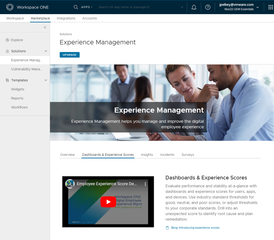Click the Experience Management hero banner

162,103
